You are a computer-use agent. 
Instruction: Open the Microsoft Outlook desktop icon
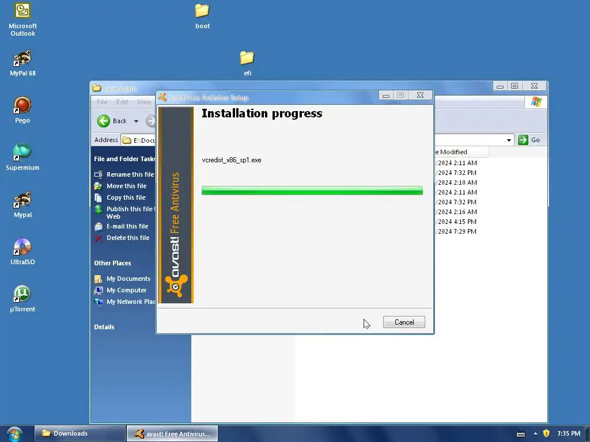pos(22,20)
